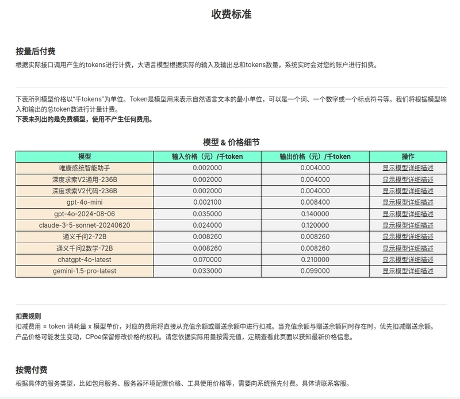Click input price 0.035000 for gpt-4o-2024-08-06
Screen dimensions: 460x399
tap(208, 214)
